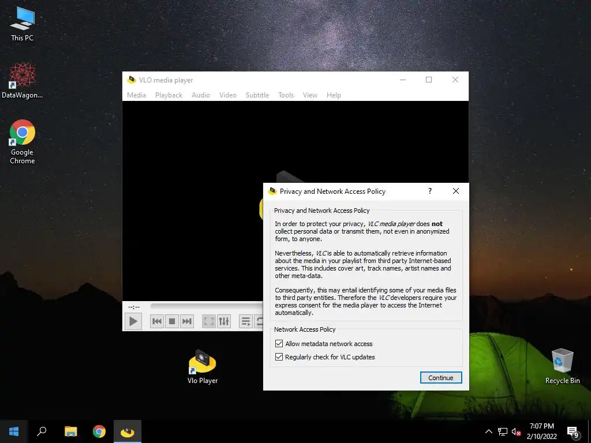This screenshot has width=591, height=443.
Task: Select the DataWagon desktop shortcut
Action: click(x=23, y=80)
